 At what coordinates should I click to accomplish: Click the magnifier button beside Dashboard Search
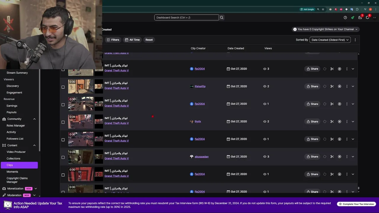tap(221, 17)
